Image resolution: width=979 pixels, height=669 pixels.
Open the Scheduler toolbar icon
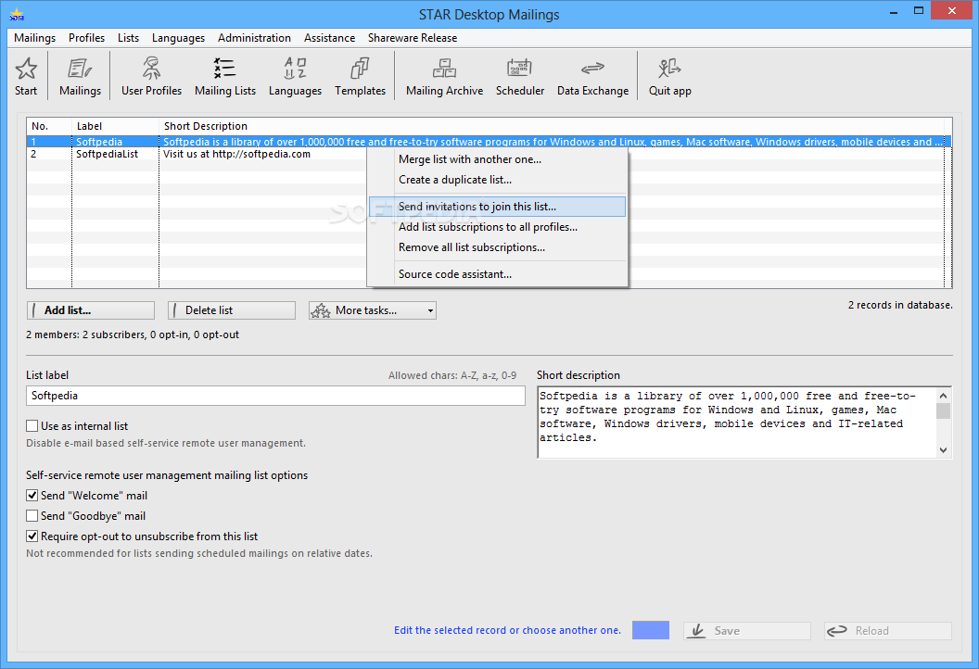[x=519, y=76]
